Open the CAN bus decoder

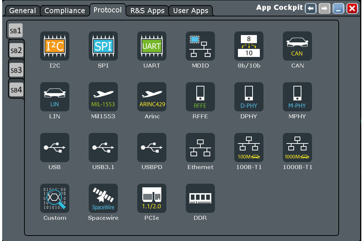[297, 46]
